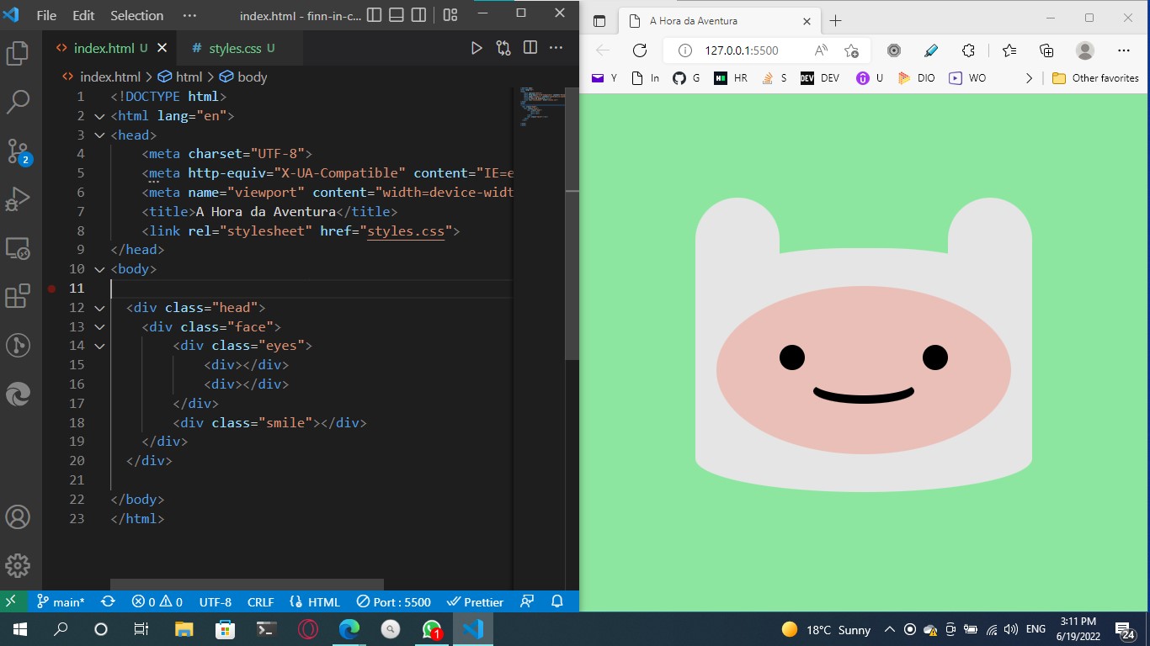The image size is (1150, 646).
Task: Open the File menu
Action: click(46, 15)
